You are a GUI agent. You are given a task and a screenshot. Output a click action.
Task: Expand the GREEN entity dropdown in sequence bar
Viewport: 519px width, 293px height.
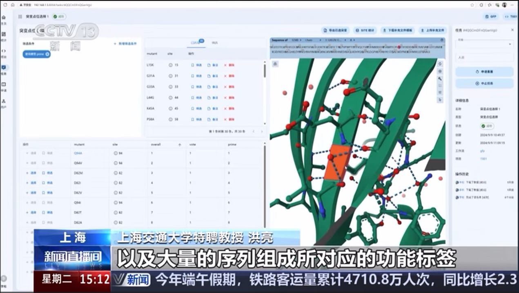point(336,40)
